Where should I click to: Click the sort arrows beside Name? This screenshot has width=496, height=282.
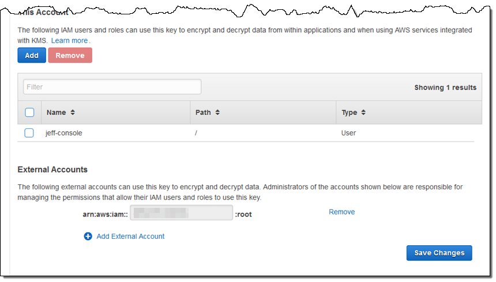[x=73, y=113]
